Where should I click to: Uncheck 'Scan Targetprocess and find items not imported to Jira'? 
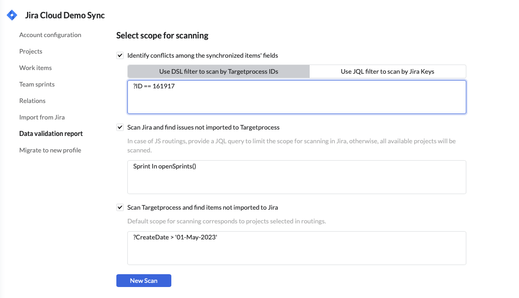point(120,207)
